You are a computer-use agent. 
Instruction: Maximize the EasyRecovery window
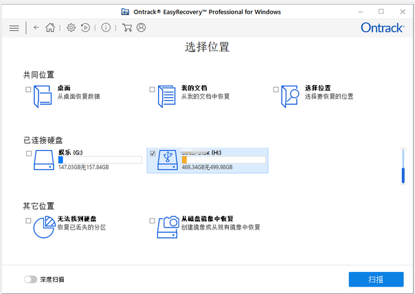pyautogui.click(x=381, y=12)
